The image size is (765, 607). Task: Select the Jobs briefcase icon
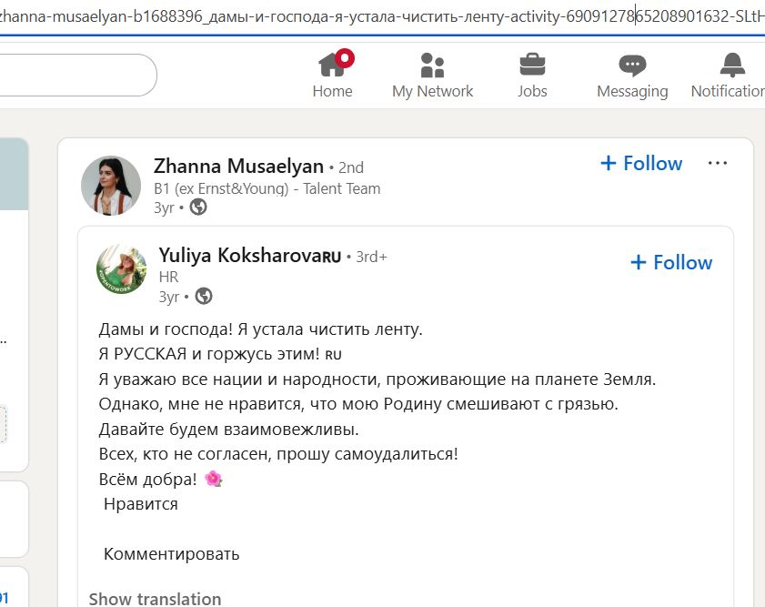coord(532,65)
